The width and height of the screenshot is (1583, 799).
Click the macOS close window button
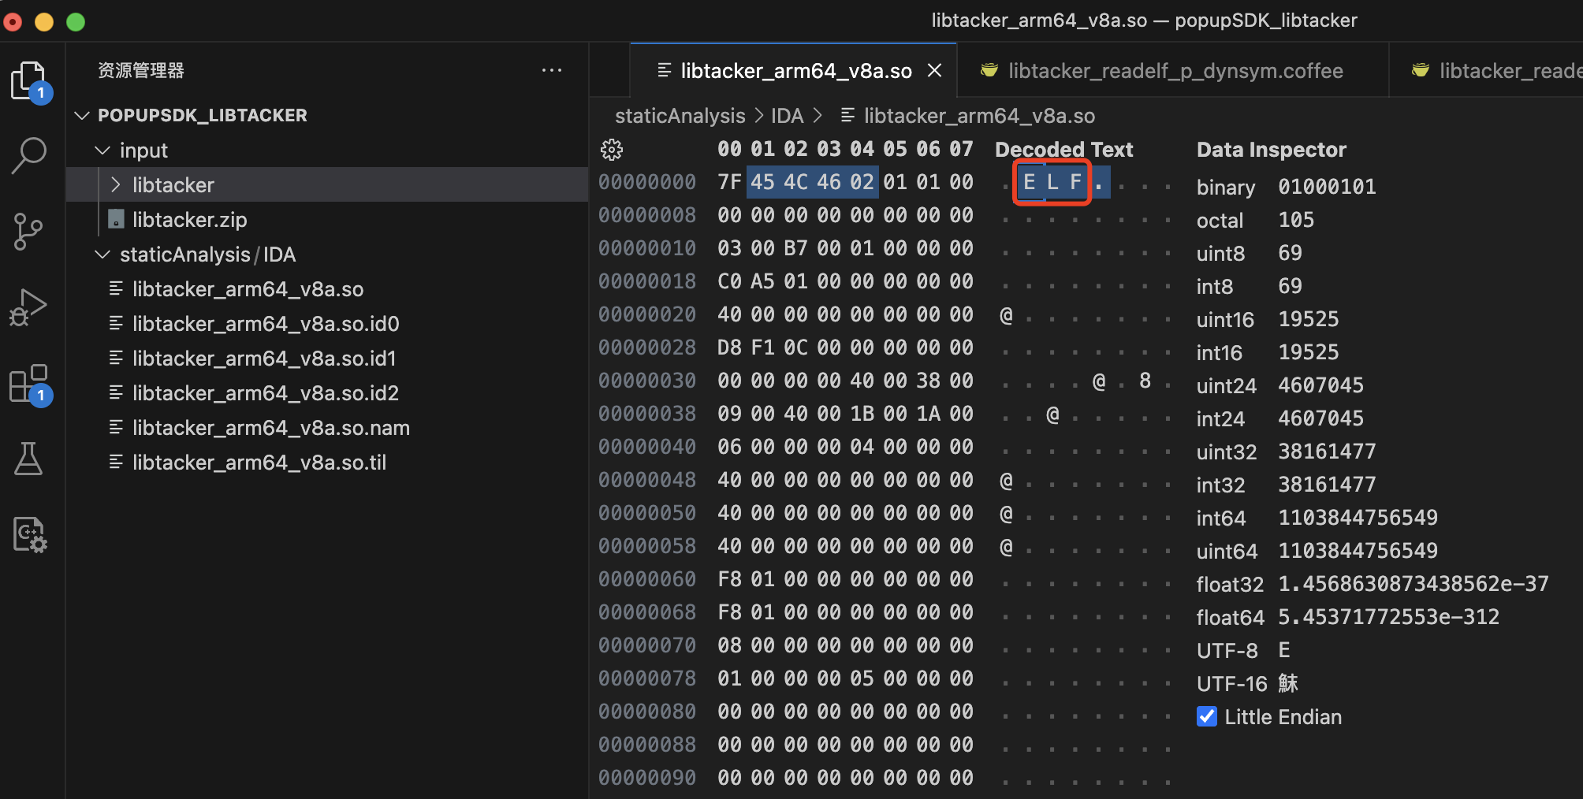(x=13, y=21)
